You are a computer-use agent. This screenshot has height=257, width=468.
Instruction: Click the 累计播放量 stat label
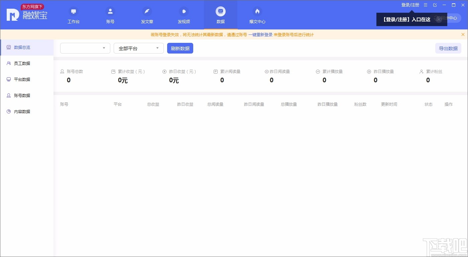pyautogui.click(x=333, y=72)
